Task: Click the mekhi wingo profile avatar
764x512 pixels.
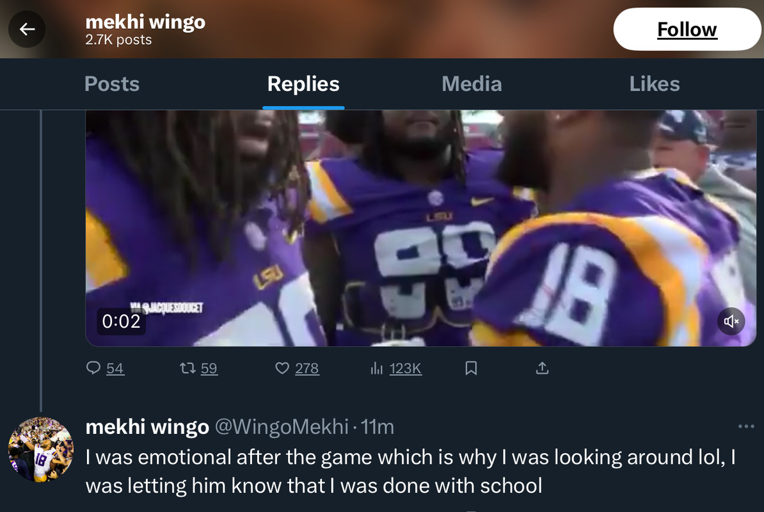Action: tap(40, 450)
